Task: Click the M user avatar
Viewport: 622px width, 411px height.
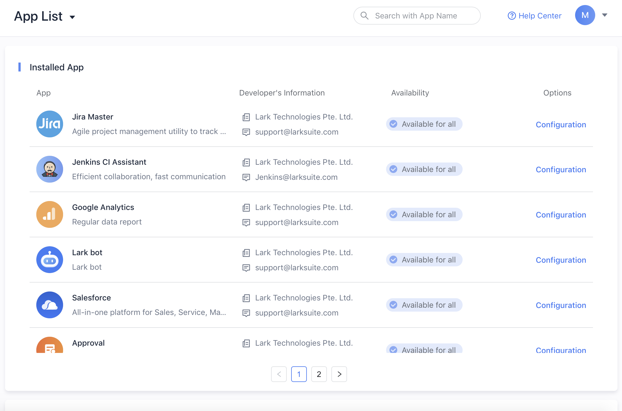Action: pyautogui.click(x=585, y=15)
